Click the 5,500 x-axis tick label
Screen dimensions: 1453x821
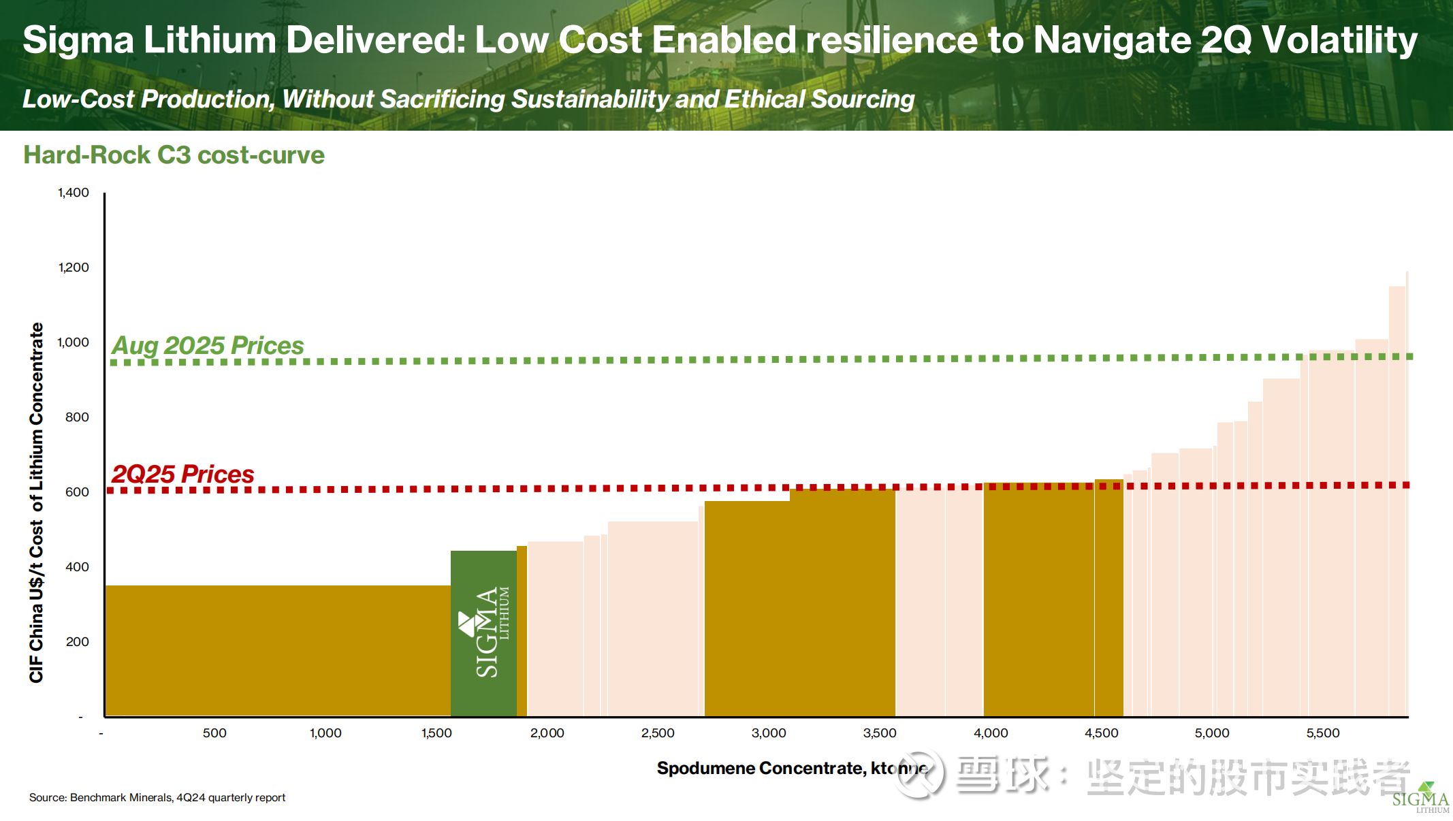coord(1322,733)
